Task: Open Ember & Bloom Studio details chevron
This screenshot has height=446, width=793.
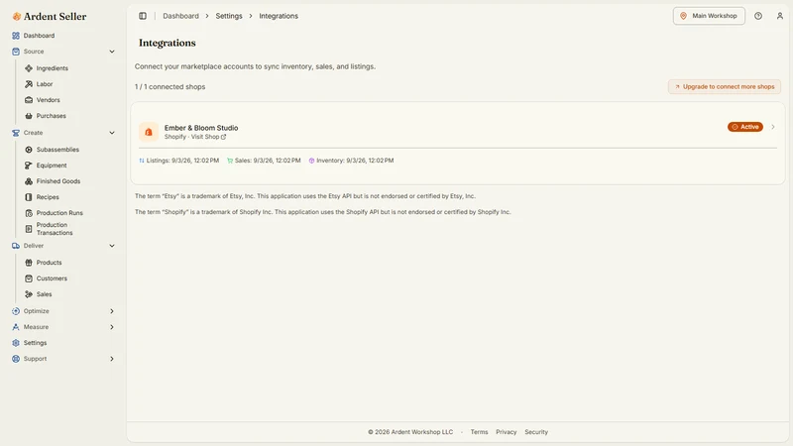Action: (773, 127)
